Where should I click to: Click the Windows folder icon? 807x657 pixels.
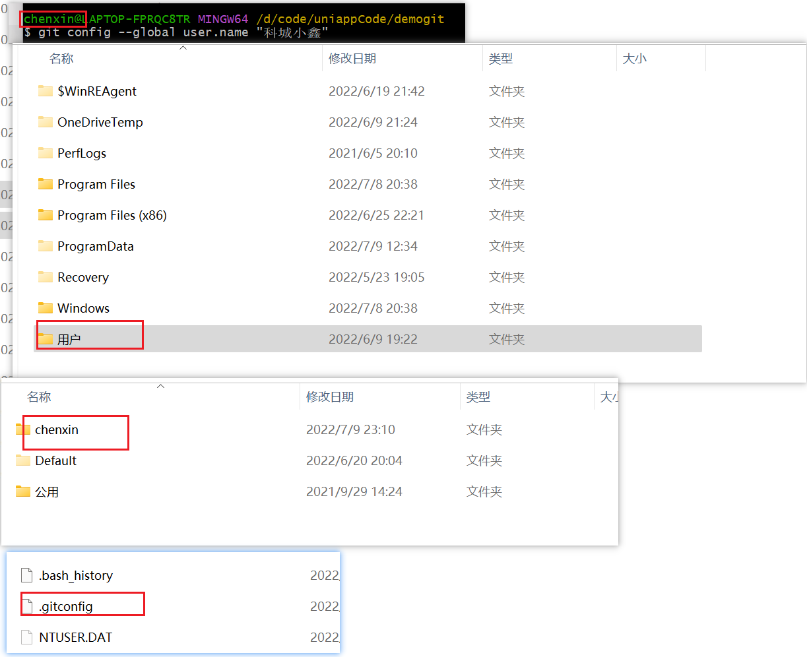[46, 308]
